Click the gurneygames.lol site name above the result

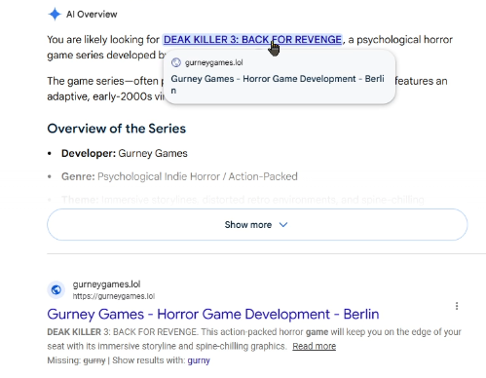coord(106,284)
